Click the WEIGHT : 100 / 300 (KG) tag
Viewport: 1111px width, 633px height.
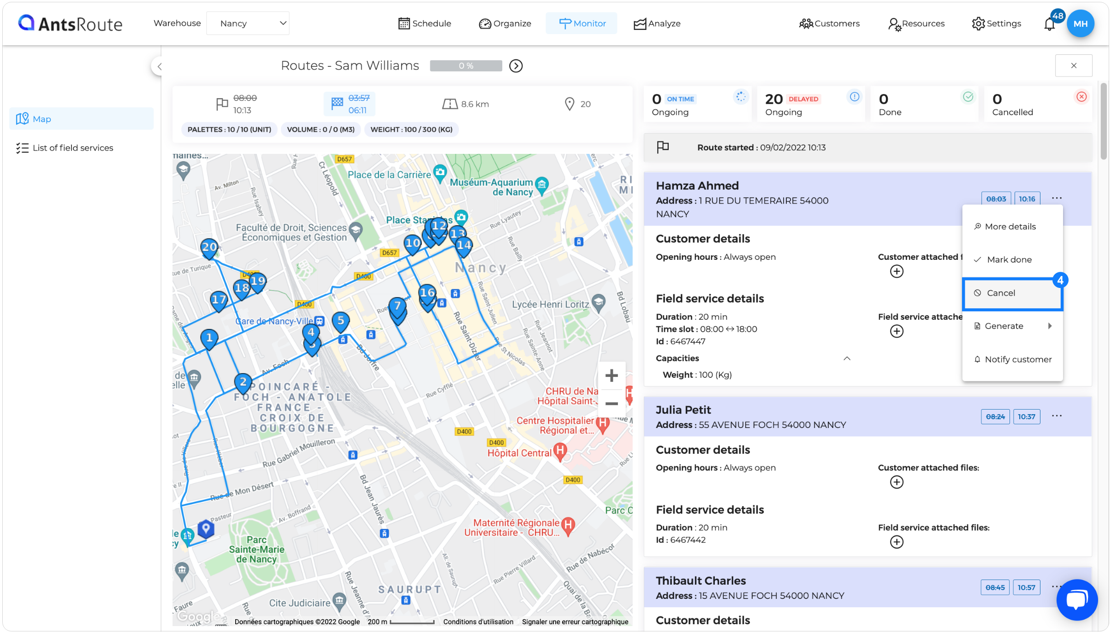click(x=411, y=129)
